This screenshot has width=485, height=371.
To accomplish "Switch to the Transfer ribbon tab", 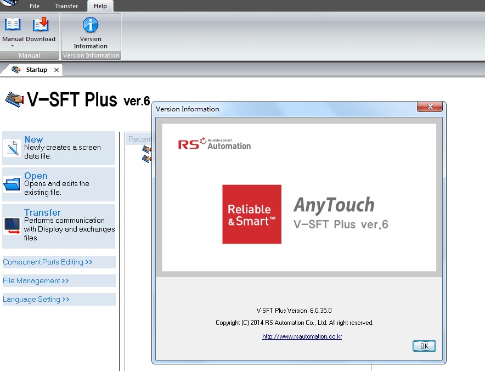I will [66, 6].
